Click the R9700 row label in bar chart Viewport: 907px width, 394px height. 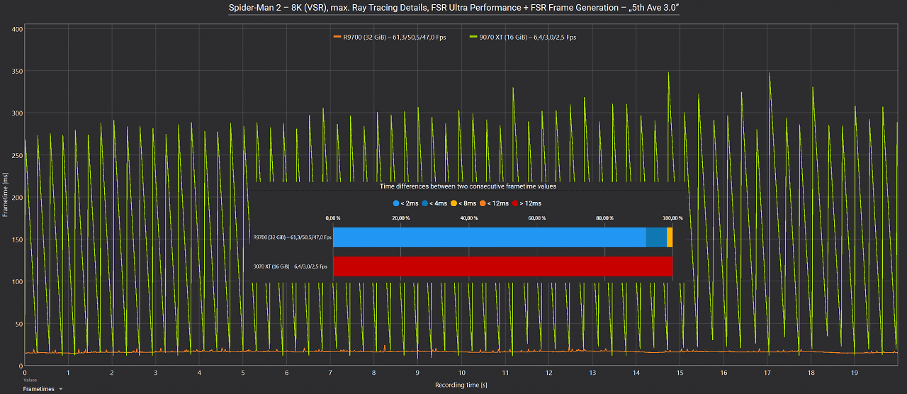292,237
